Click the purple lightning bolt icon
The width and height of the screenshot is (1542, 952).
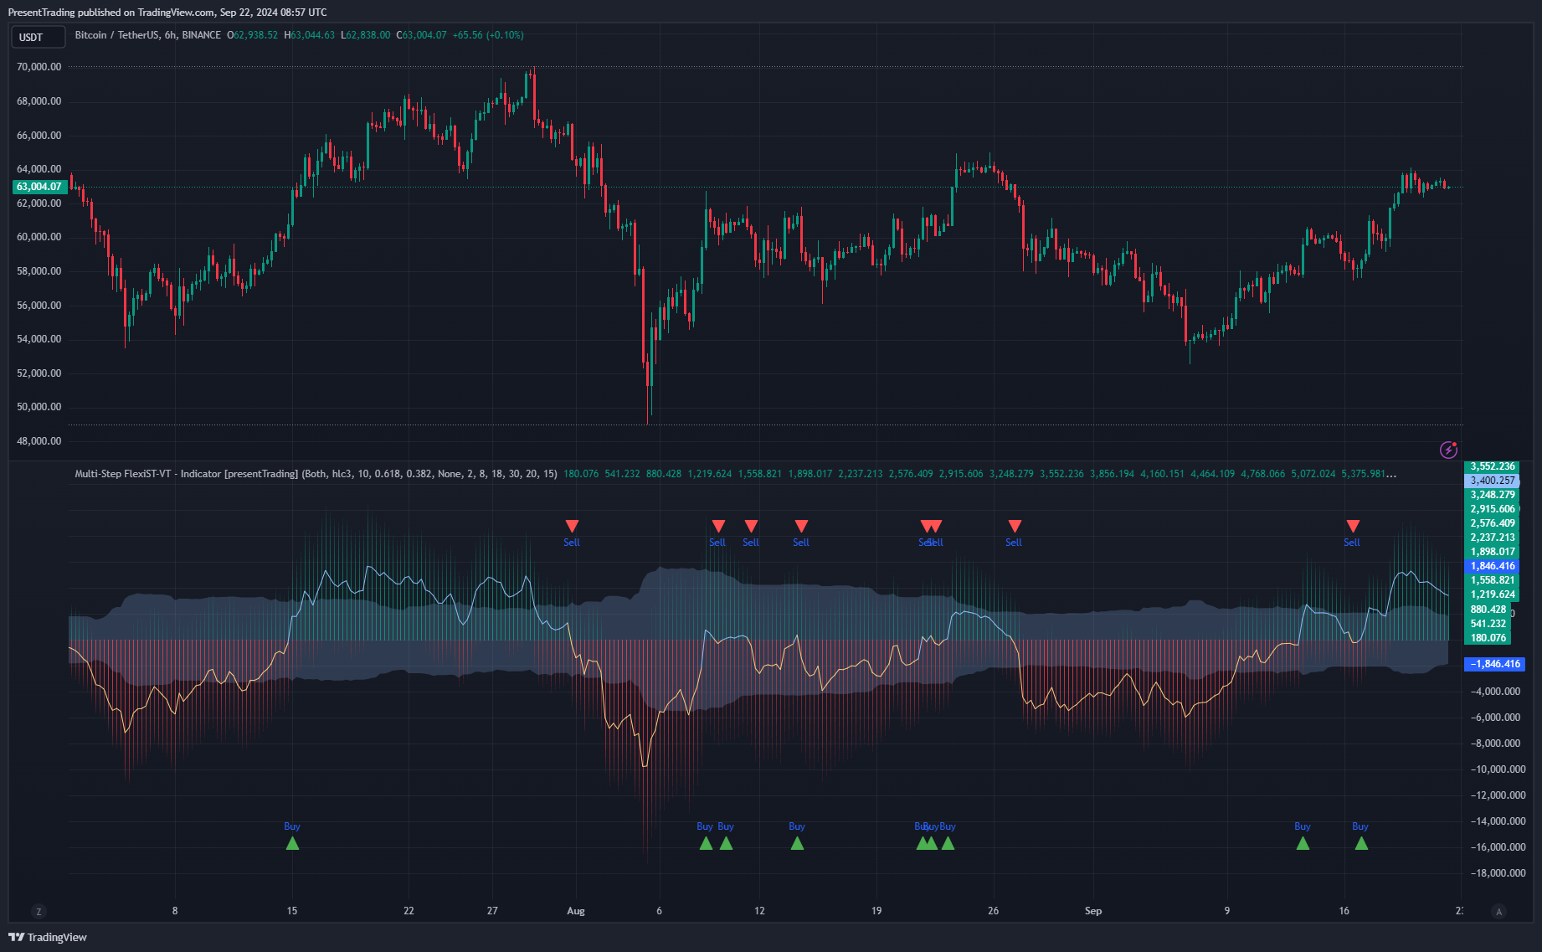click(x=1448, y=450)
